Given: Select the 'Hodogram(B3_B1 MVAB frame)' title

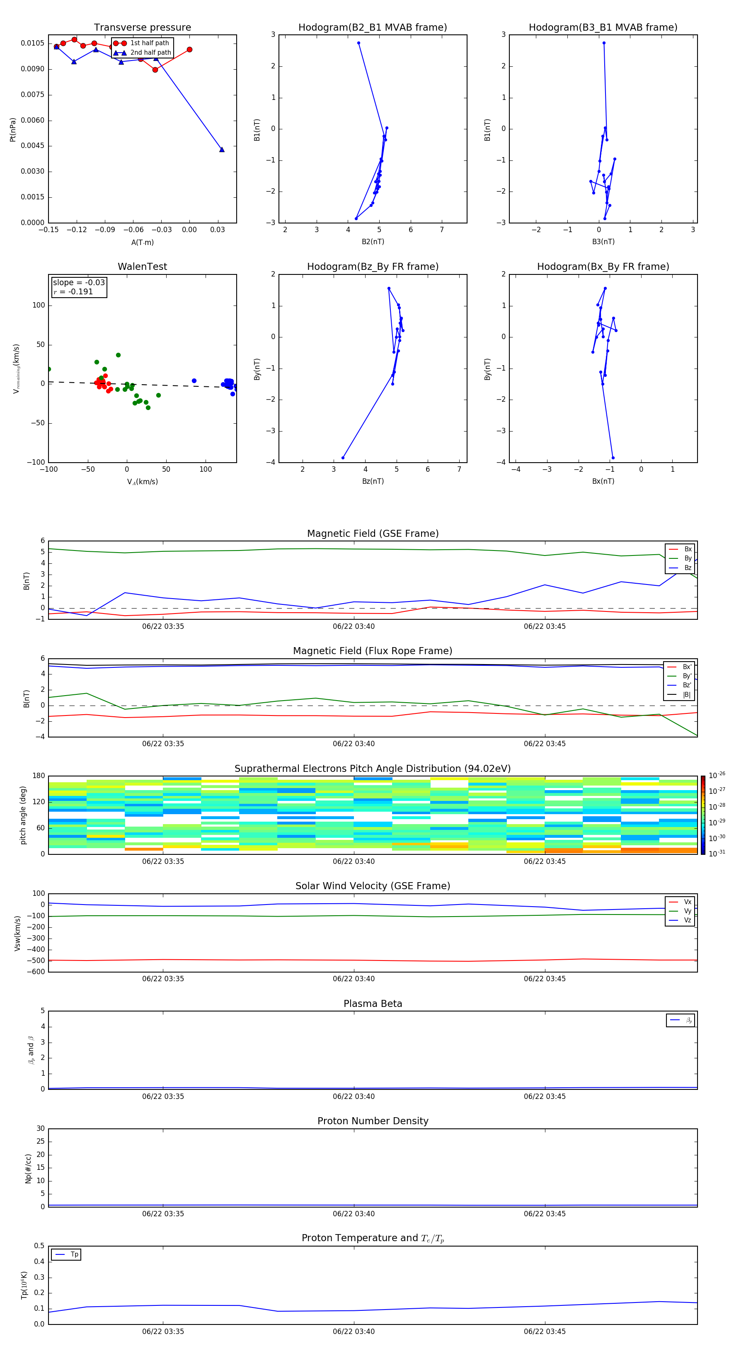Looking at the screenshot, I should pos(603,28).
